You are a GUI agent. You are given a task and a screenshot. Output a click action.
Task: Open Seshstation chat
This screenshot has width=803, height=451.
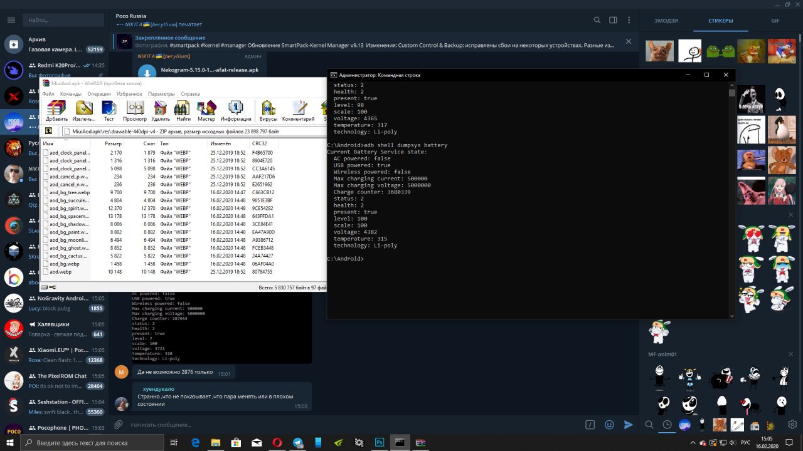54,407
